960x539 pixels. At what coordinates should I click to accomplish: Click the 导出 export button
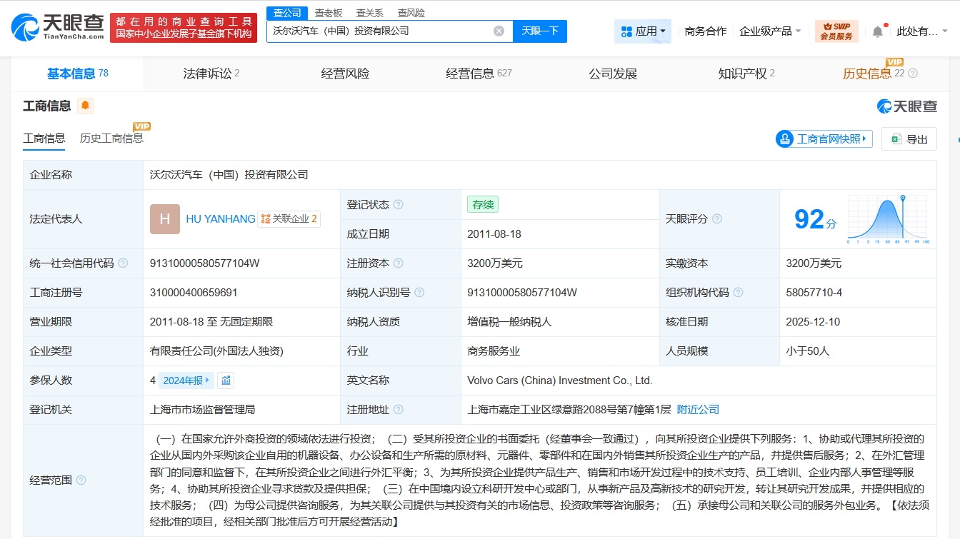coord(909,139)
